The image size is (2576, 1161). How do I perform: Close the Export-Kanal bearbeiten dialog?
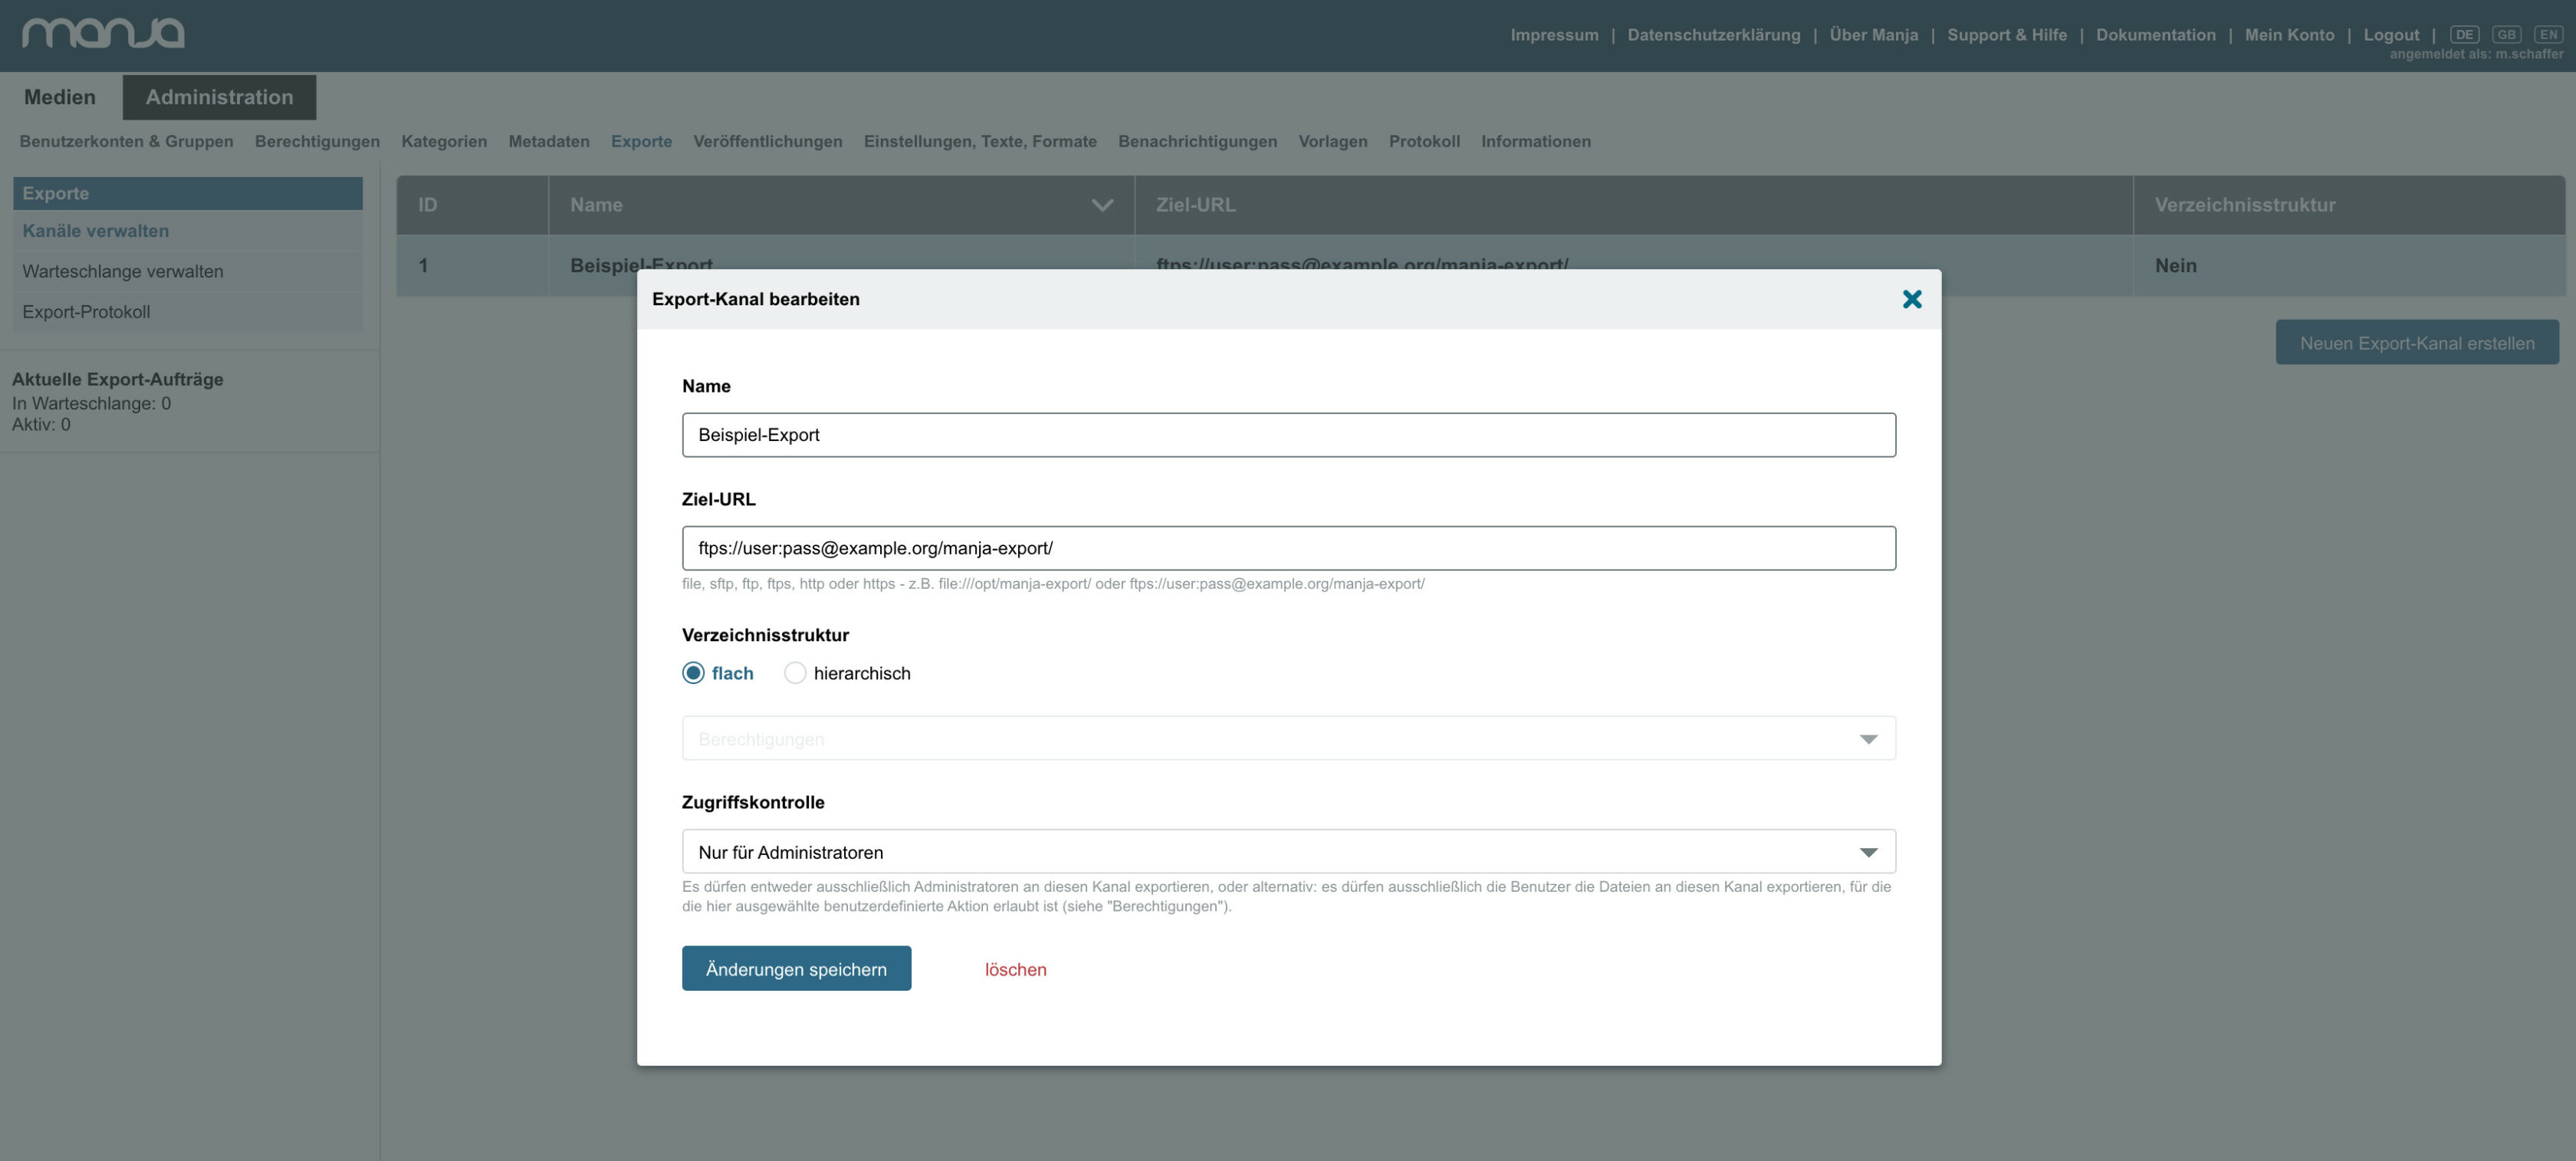pyautogui.click(x=1911, y=299)
